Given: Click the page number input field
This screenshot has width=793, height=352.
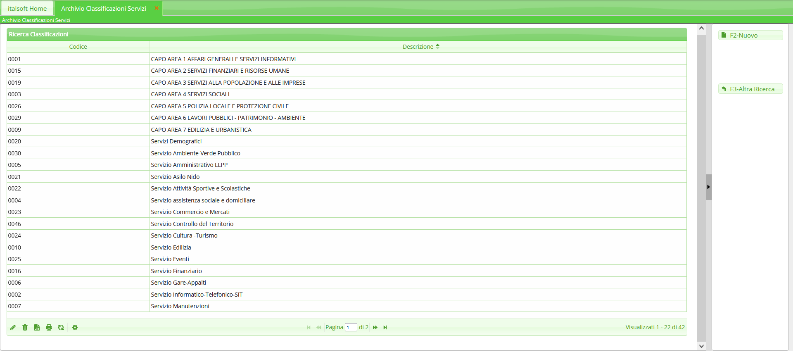Looking at the screenshot, I should 351,328.
